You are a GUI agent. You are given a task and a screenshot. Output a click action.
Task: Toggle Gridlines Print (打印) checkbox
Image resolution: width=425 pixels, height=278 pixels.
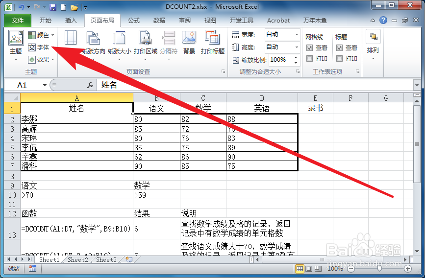coord(309,58)
